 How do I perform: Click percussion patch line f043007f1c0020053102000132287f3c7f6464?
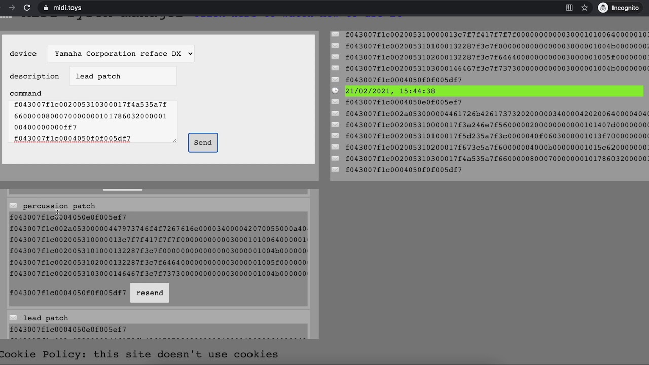click(159, 262)
